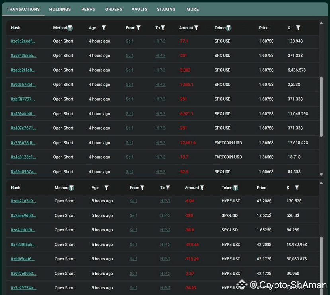The width and height of the screenshot is (330, 295).
Task: Click HIP-2 link in 0xc9c2eedf row
Action: click(160, 41)
